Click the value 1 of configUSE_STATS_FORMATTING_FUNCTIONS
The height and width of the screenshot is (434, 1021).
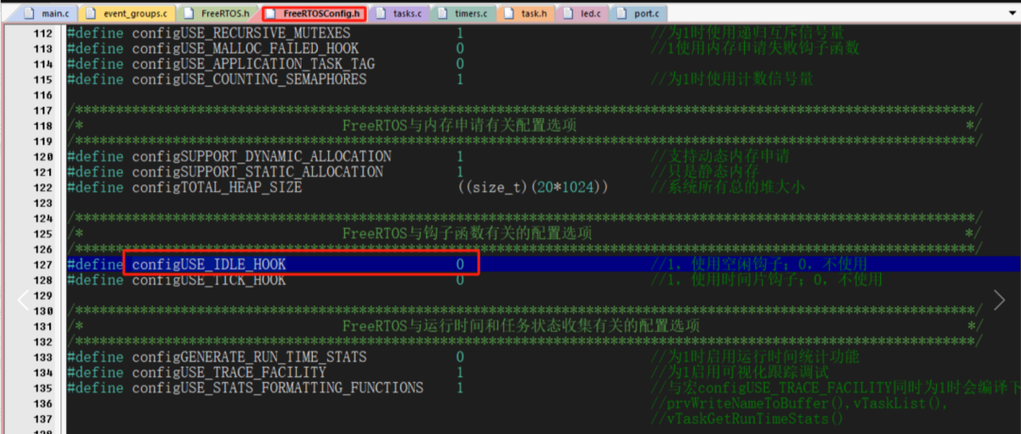[x=459, y=388]
